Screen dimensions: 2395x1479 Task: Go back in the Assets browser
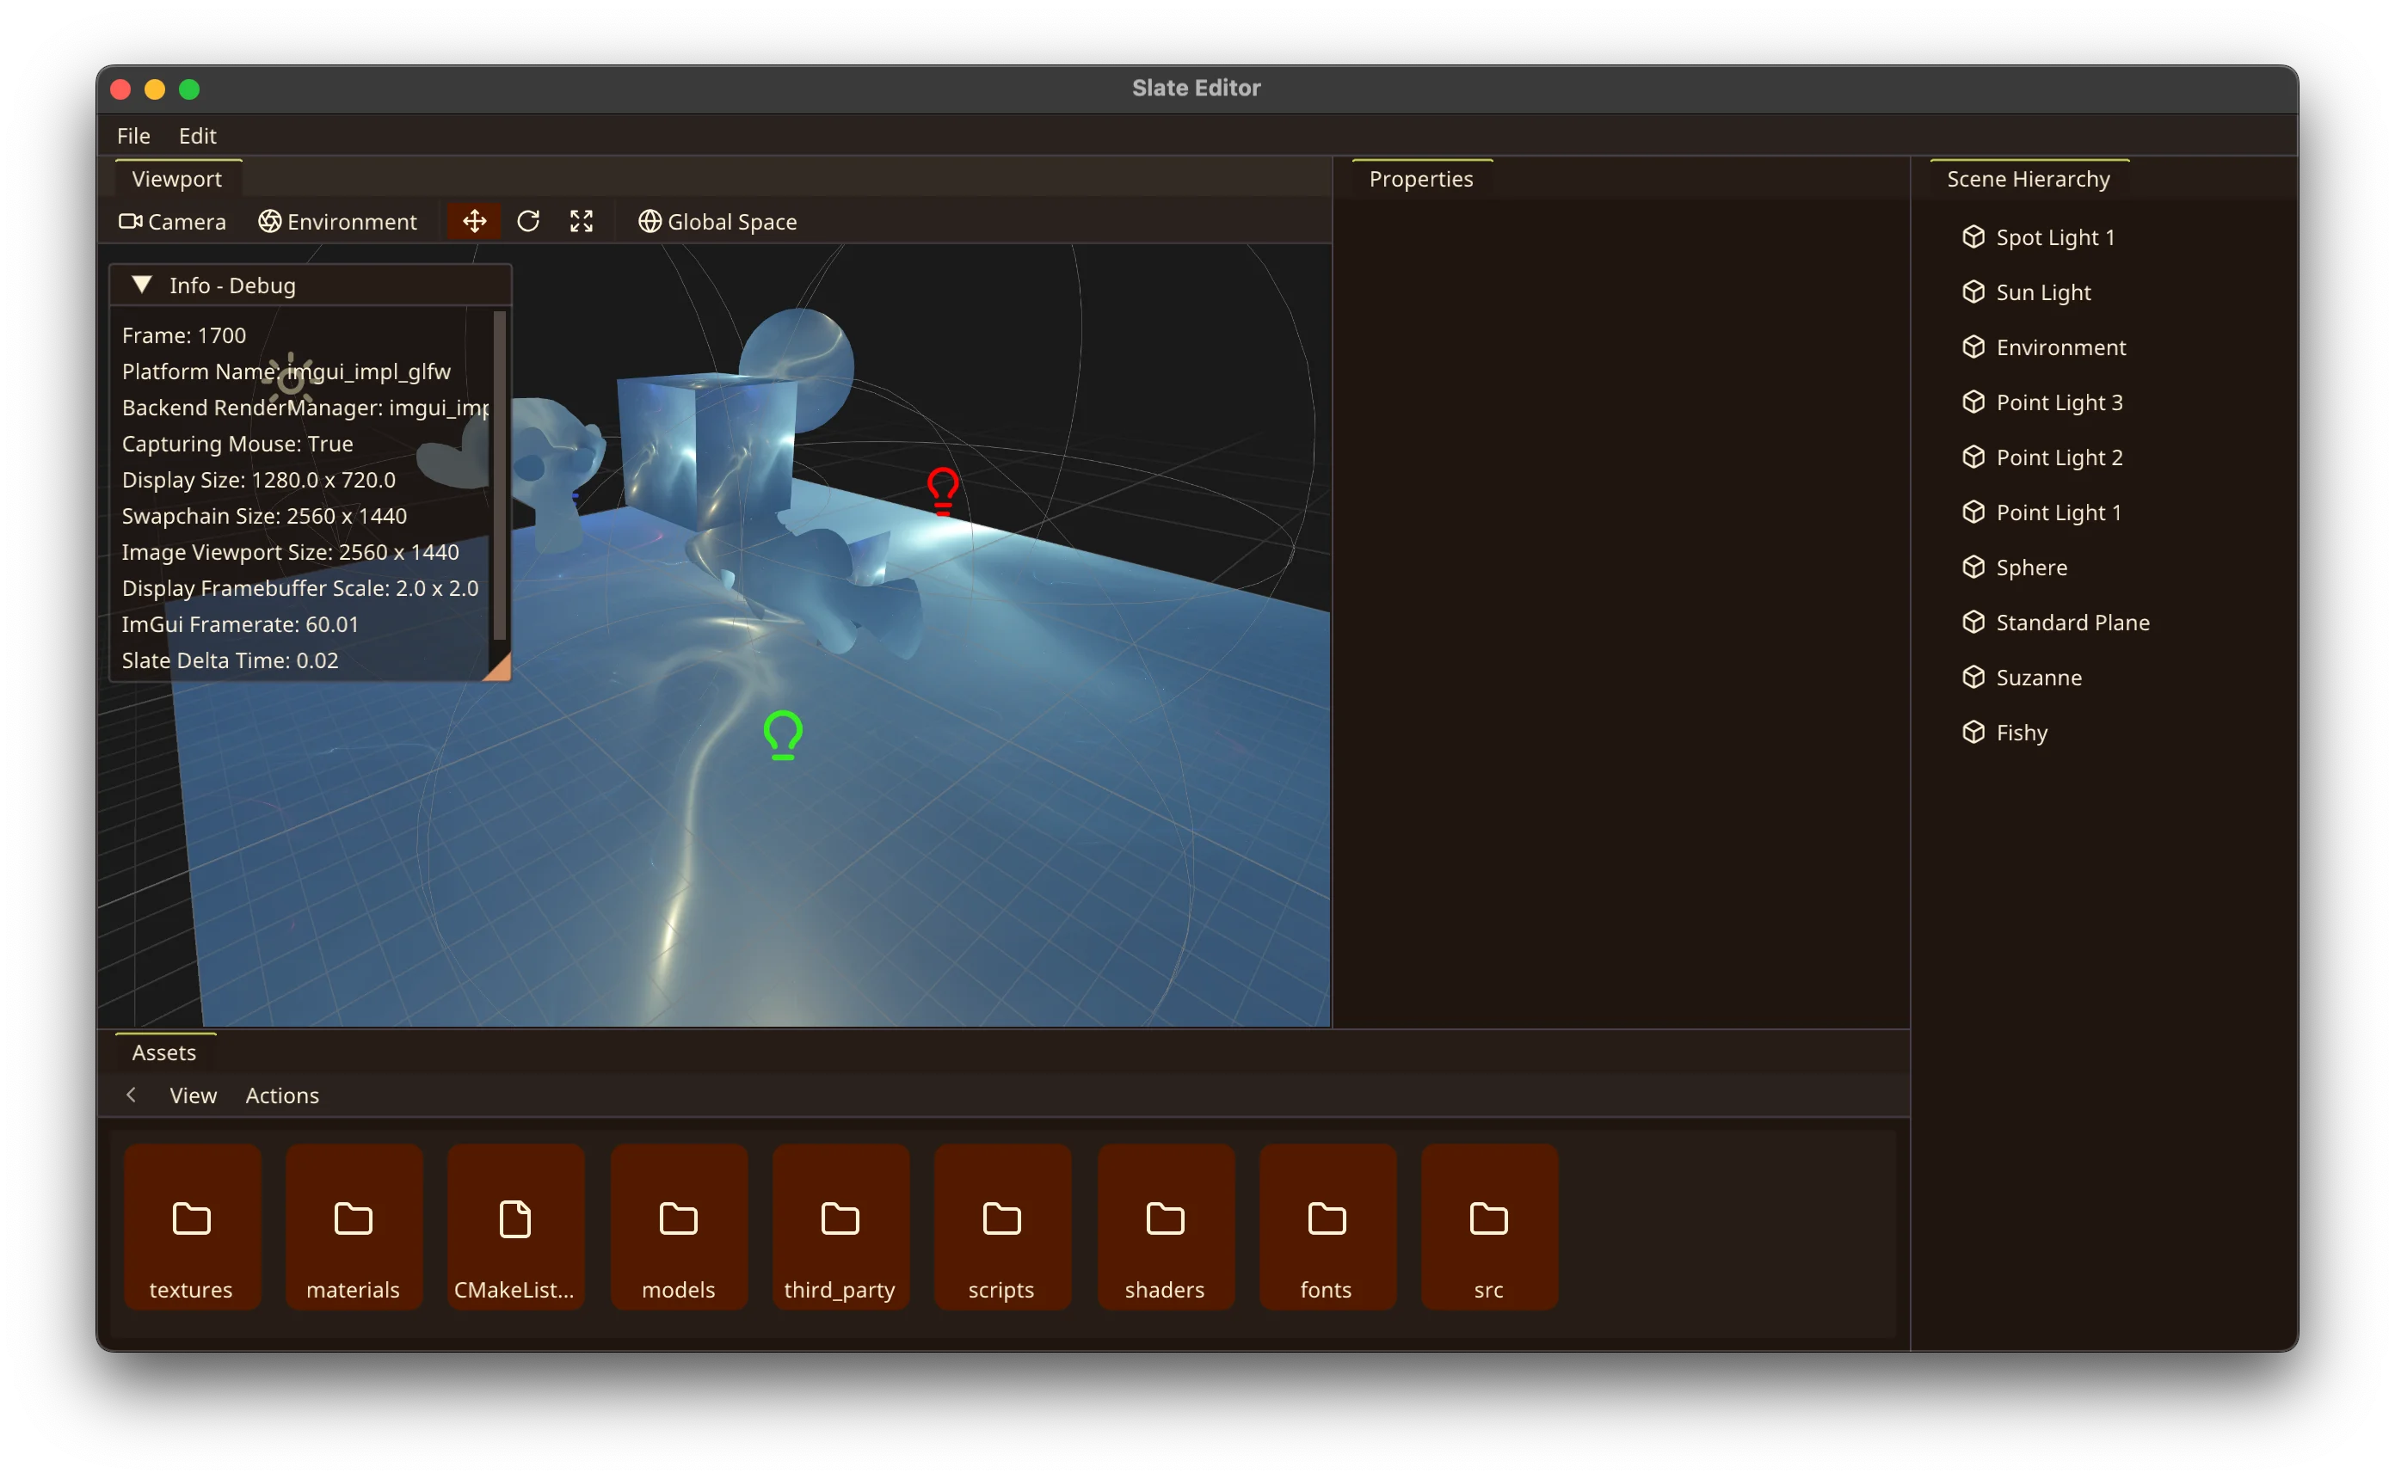coord(131,1095)
